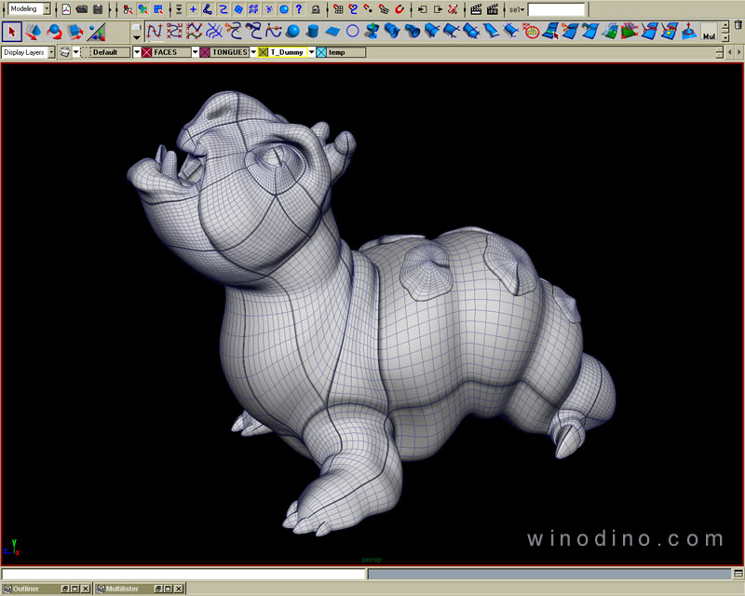
Task: Toggle visibility box of the temp layer
Action: pyautogui.click(x=321, y=52)
